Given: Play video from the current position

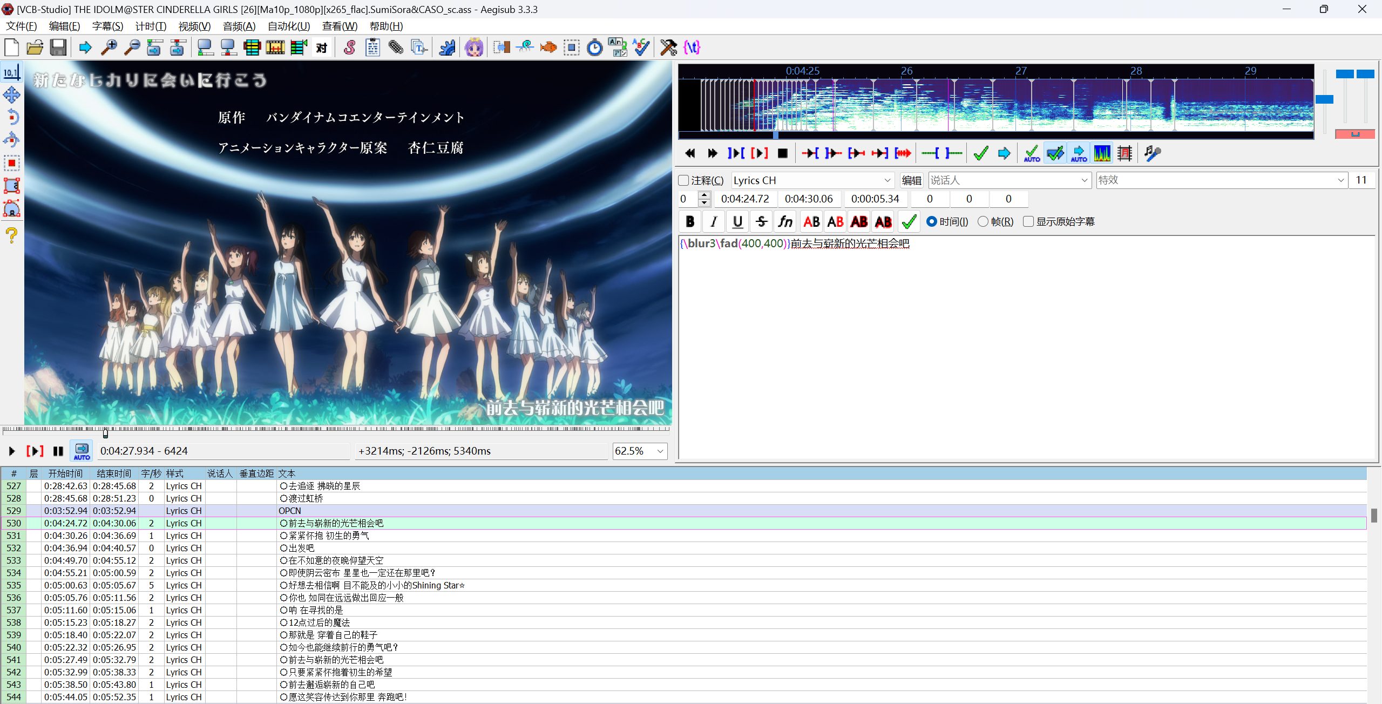Looking at the screenshot, I should 11,451.
